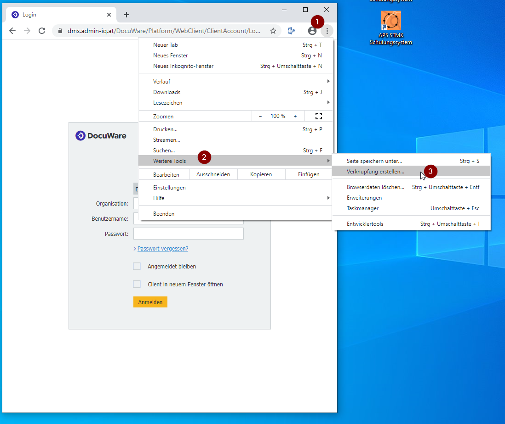
Task: Open APS STMK Schulungssystem desktop shortcut
Action: coord(391,28)
